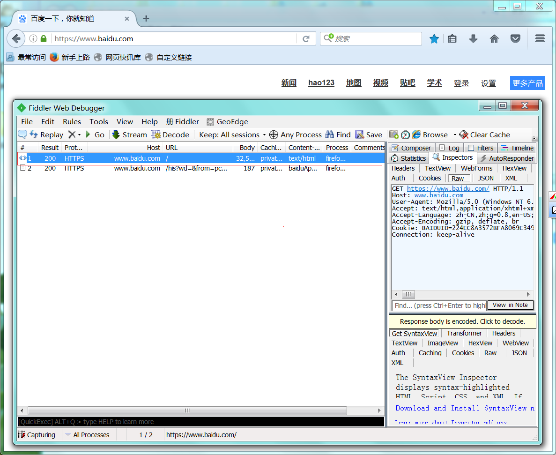Viewport: 556px width, 455px height.
Task: Click Save sessions toolbar button
Action: (x=369, y=135)
